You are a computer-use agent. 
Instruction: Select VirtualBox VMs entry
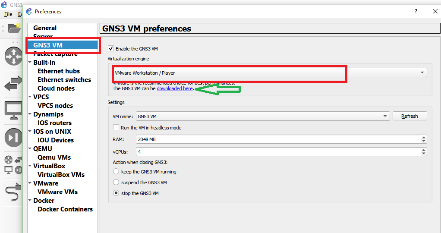pos(61,174)
